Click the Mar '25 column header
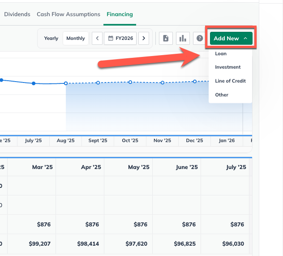 click(x=32, y=167)
